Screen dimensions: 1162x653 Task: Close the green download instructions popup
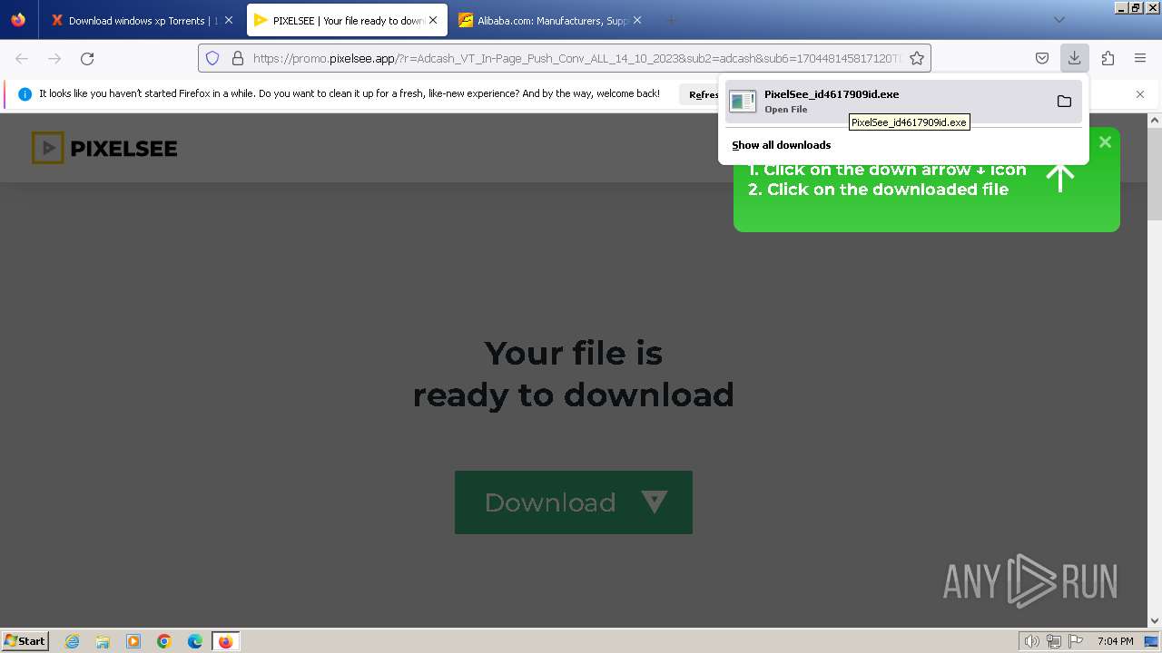pos(1105,141)
